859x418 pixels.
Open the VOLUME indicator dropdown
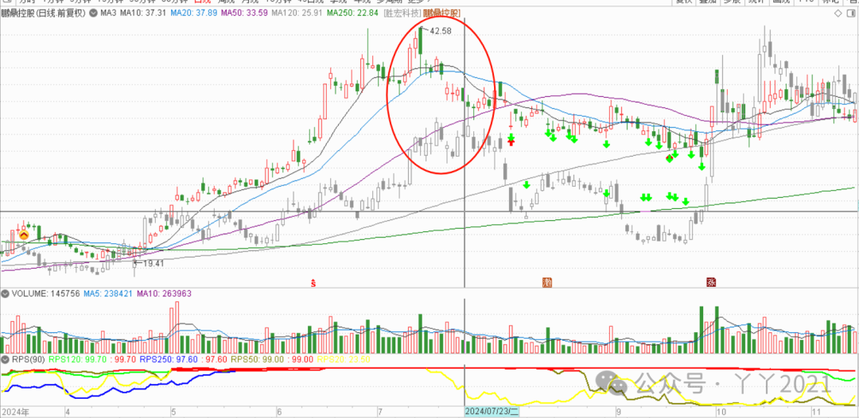[5, 294]
